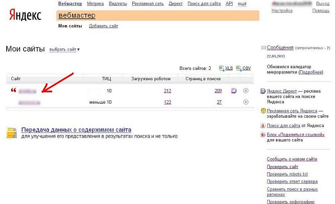Open the Яндекс Директ sidebar link

point(282,91)
